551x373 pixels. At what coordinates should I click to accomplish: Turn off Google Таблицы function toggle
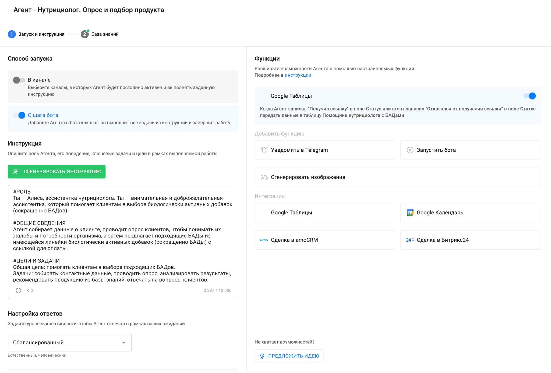(529, 96)
